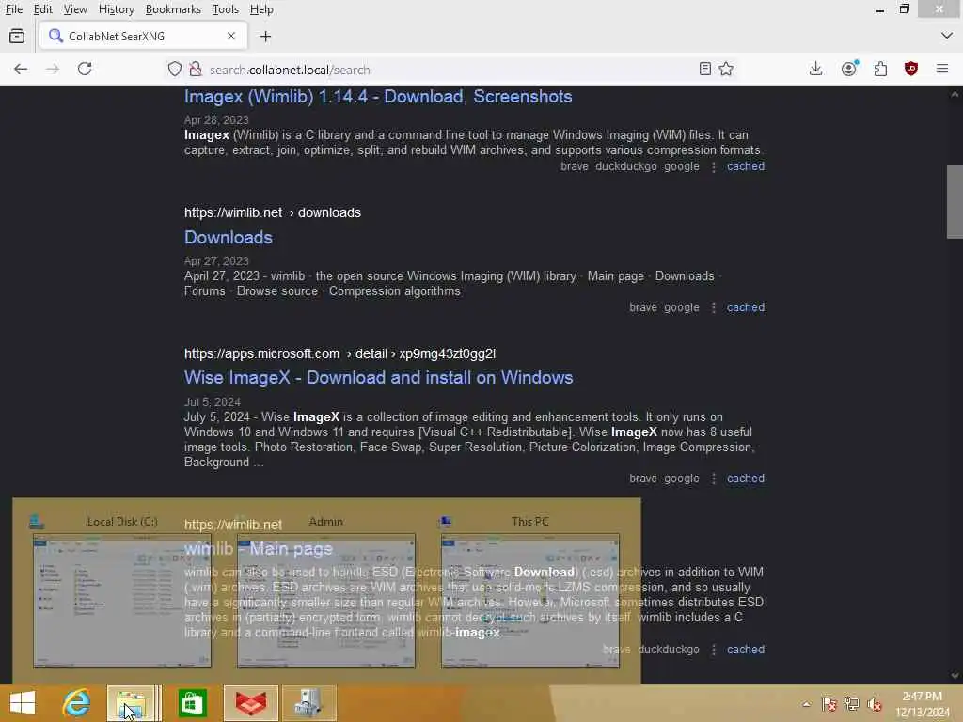Open the tracking protection shield icon
This screenshot has width=963, height=722.
[175, 69]
